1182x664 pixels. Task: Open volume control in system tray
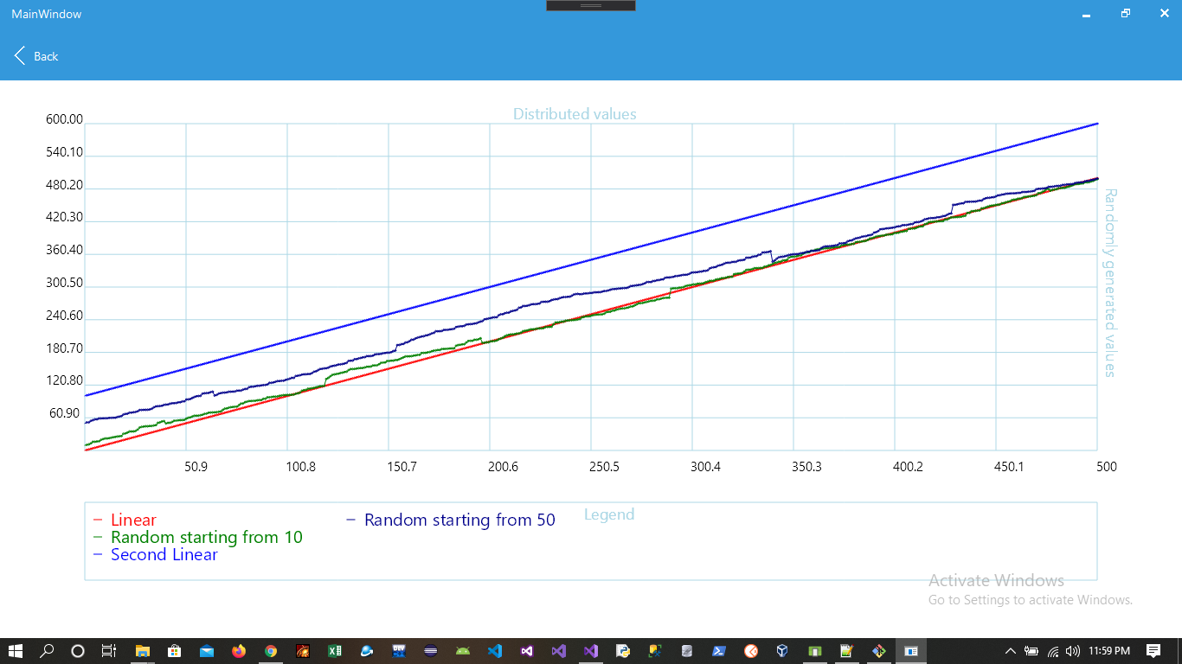1073,651
